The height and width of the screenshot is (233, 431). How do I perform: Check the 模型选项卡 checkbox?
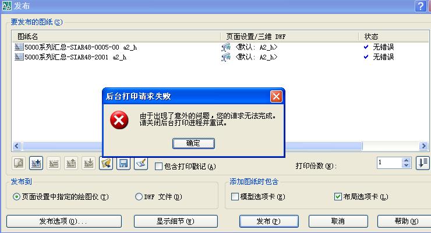235,196
